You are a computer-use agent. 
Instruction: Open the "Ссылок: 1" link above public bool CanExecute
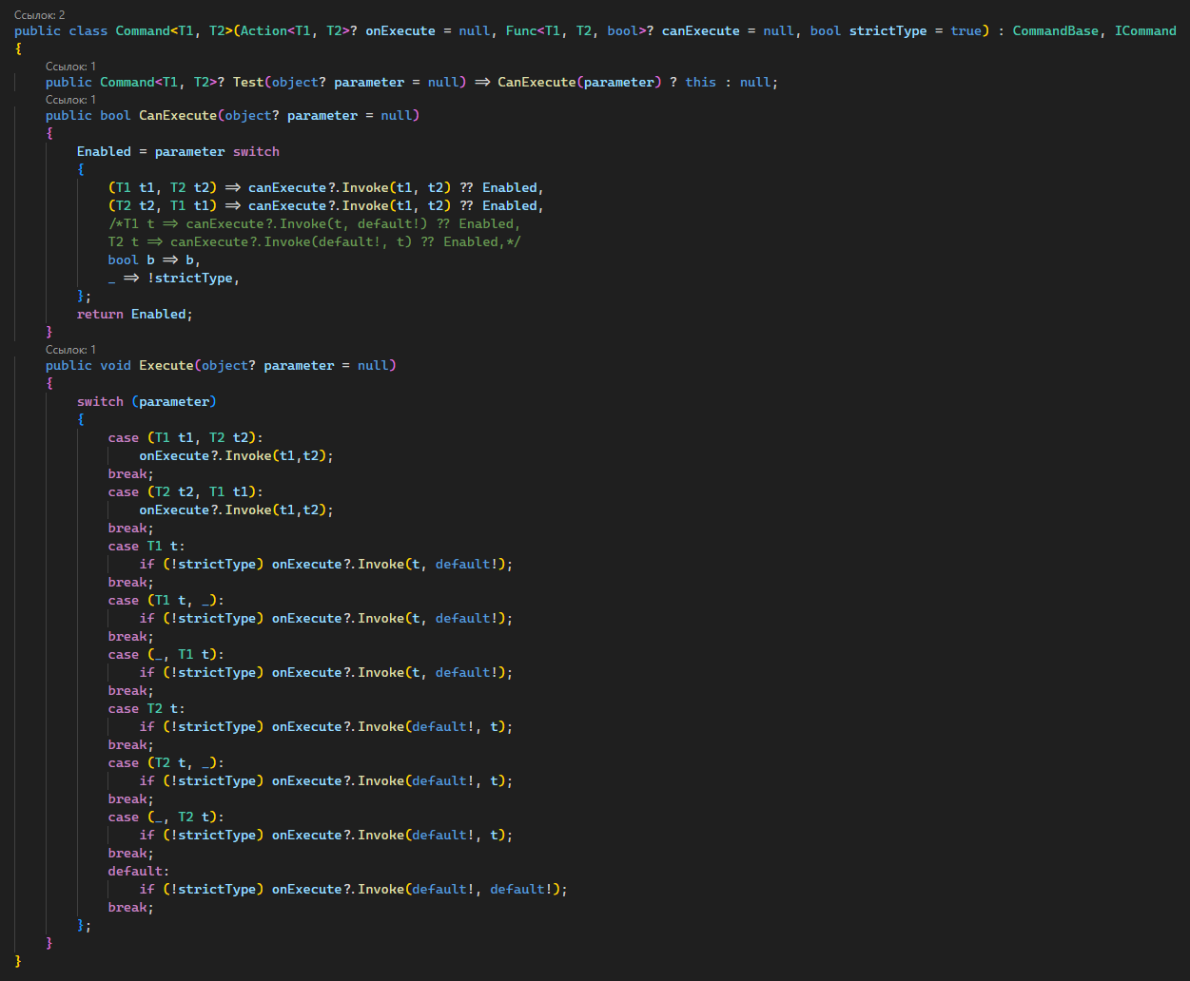[x=70, y=100]
